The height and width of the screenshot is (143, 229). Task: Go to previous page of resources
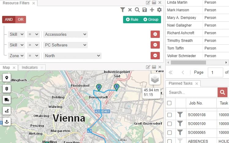[183, 72]
